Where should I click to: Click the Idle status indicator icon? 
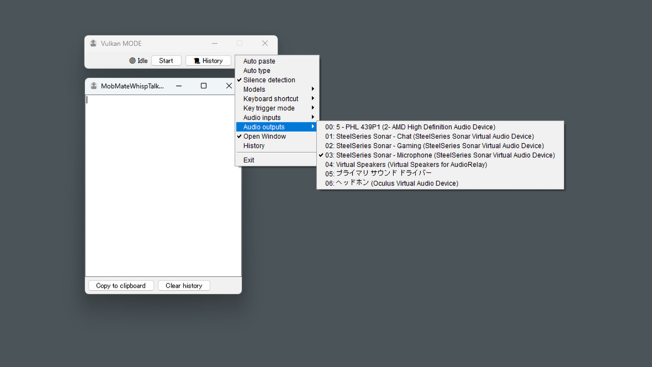pos(132,60)
